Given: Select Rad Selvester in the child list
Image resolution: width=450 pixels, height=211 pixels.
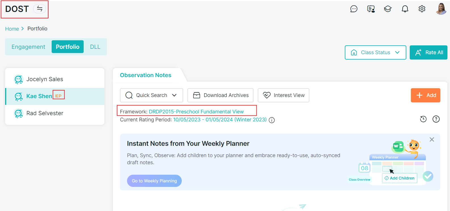Looking at the screenshot, I should click(x=45, y=113).
